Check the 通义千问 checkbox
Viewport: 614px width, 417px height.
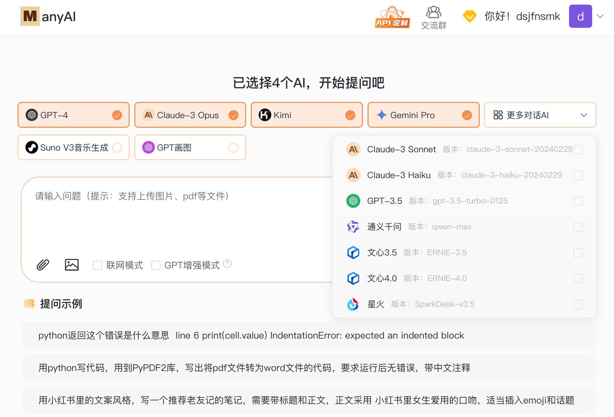tap(578, 227)
